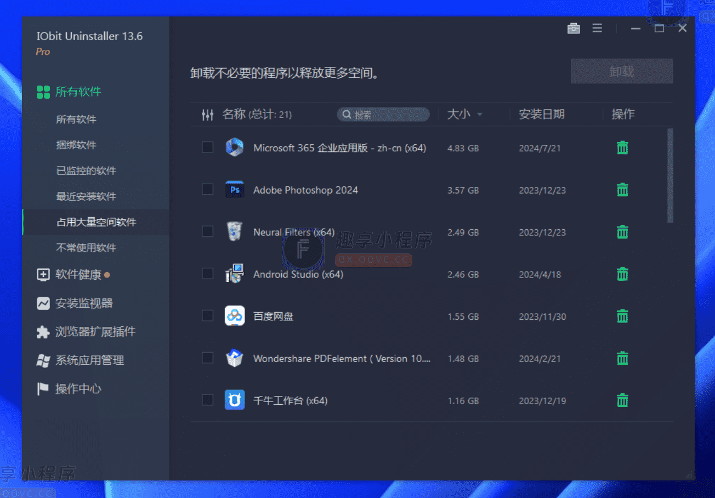Open the hamburger options menu

pos(597,28)
